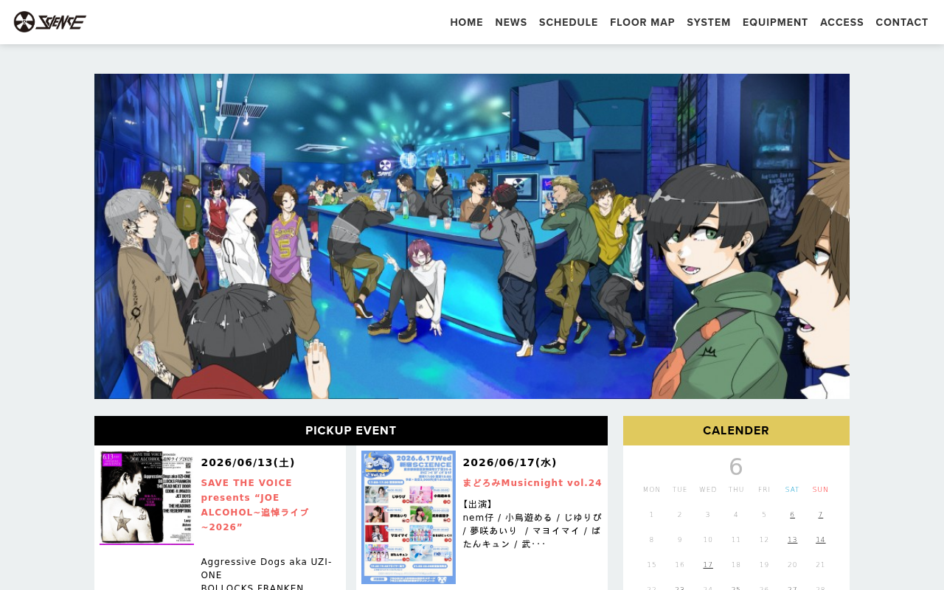Image resolution: width=944 pixels, height=590 pixels.
Task: Click the TUE weekday header
Action: pos(680,490)
